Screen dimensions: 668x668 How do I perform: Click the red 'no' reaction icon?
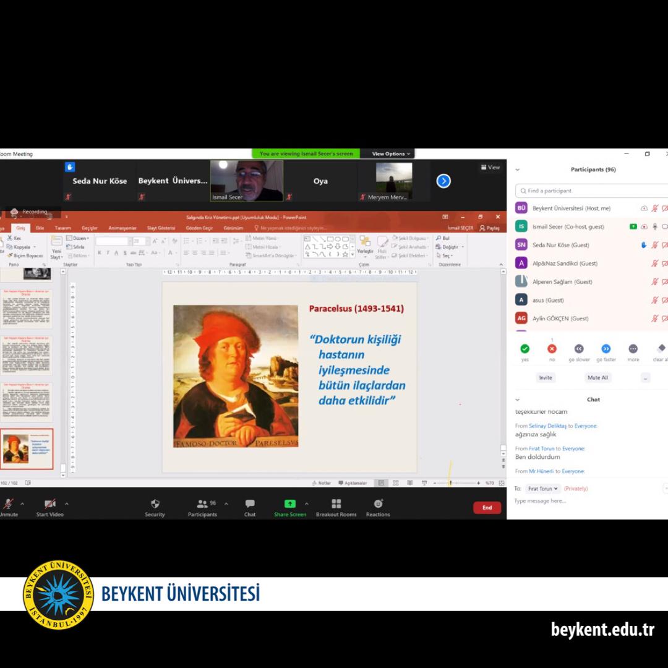pyautogui.click(x=552, y=349)
